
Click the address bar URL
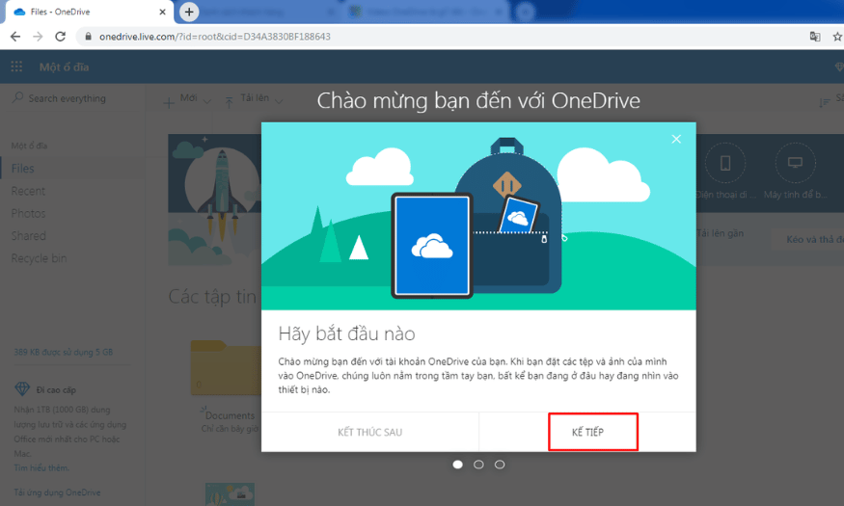(x=215, y=37)
